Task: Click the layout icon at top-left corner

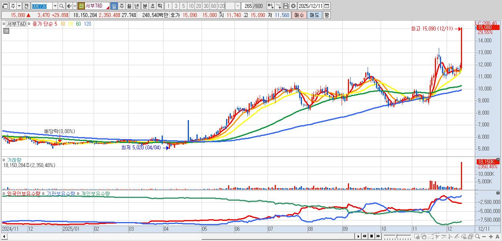Action: point(5,6)
